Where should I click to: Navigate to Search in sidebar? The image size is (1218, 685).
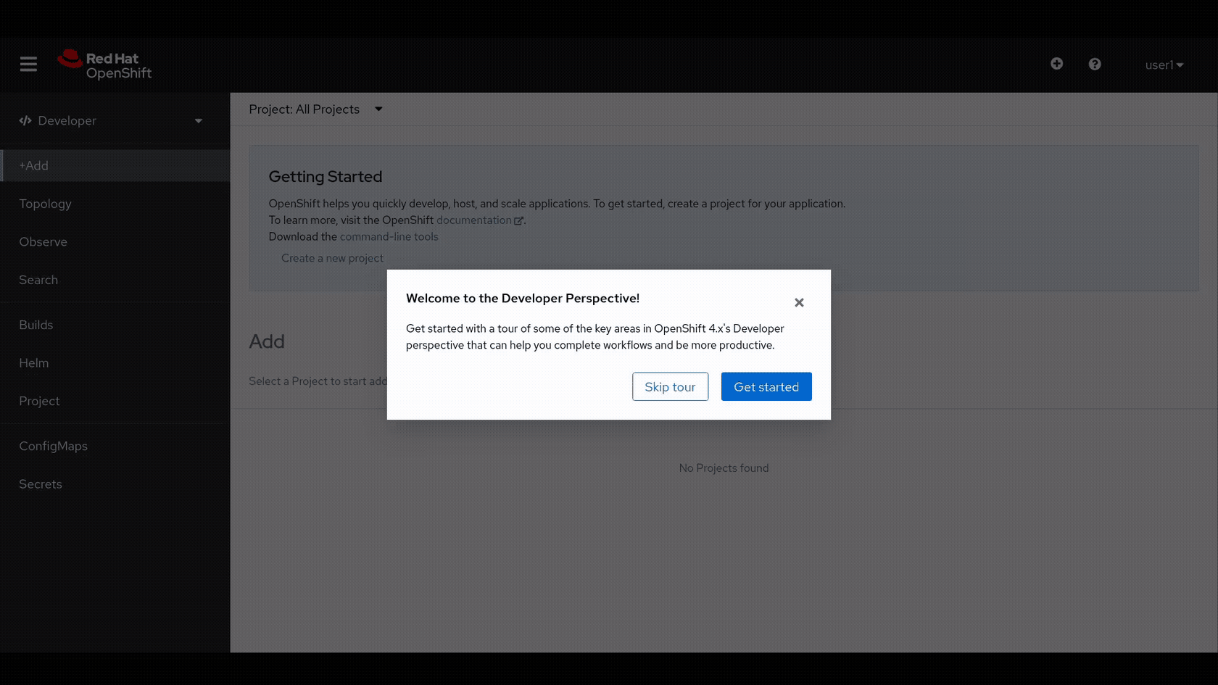[38, 280]
